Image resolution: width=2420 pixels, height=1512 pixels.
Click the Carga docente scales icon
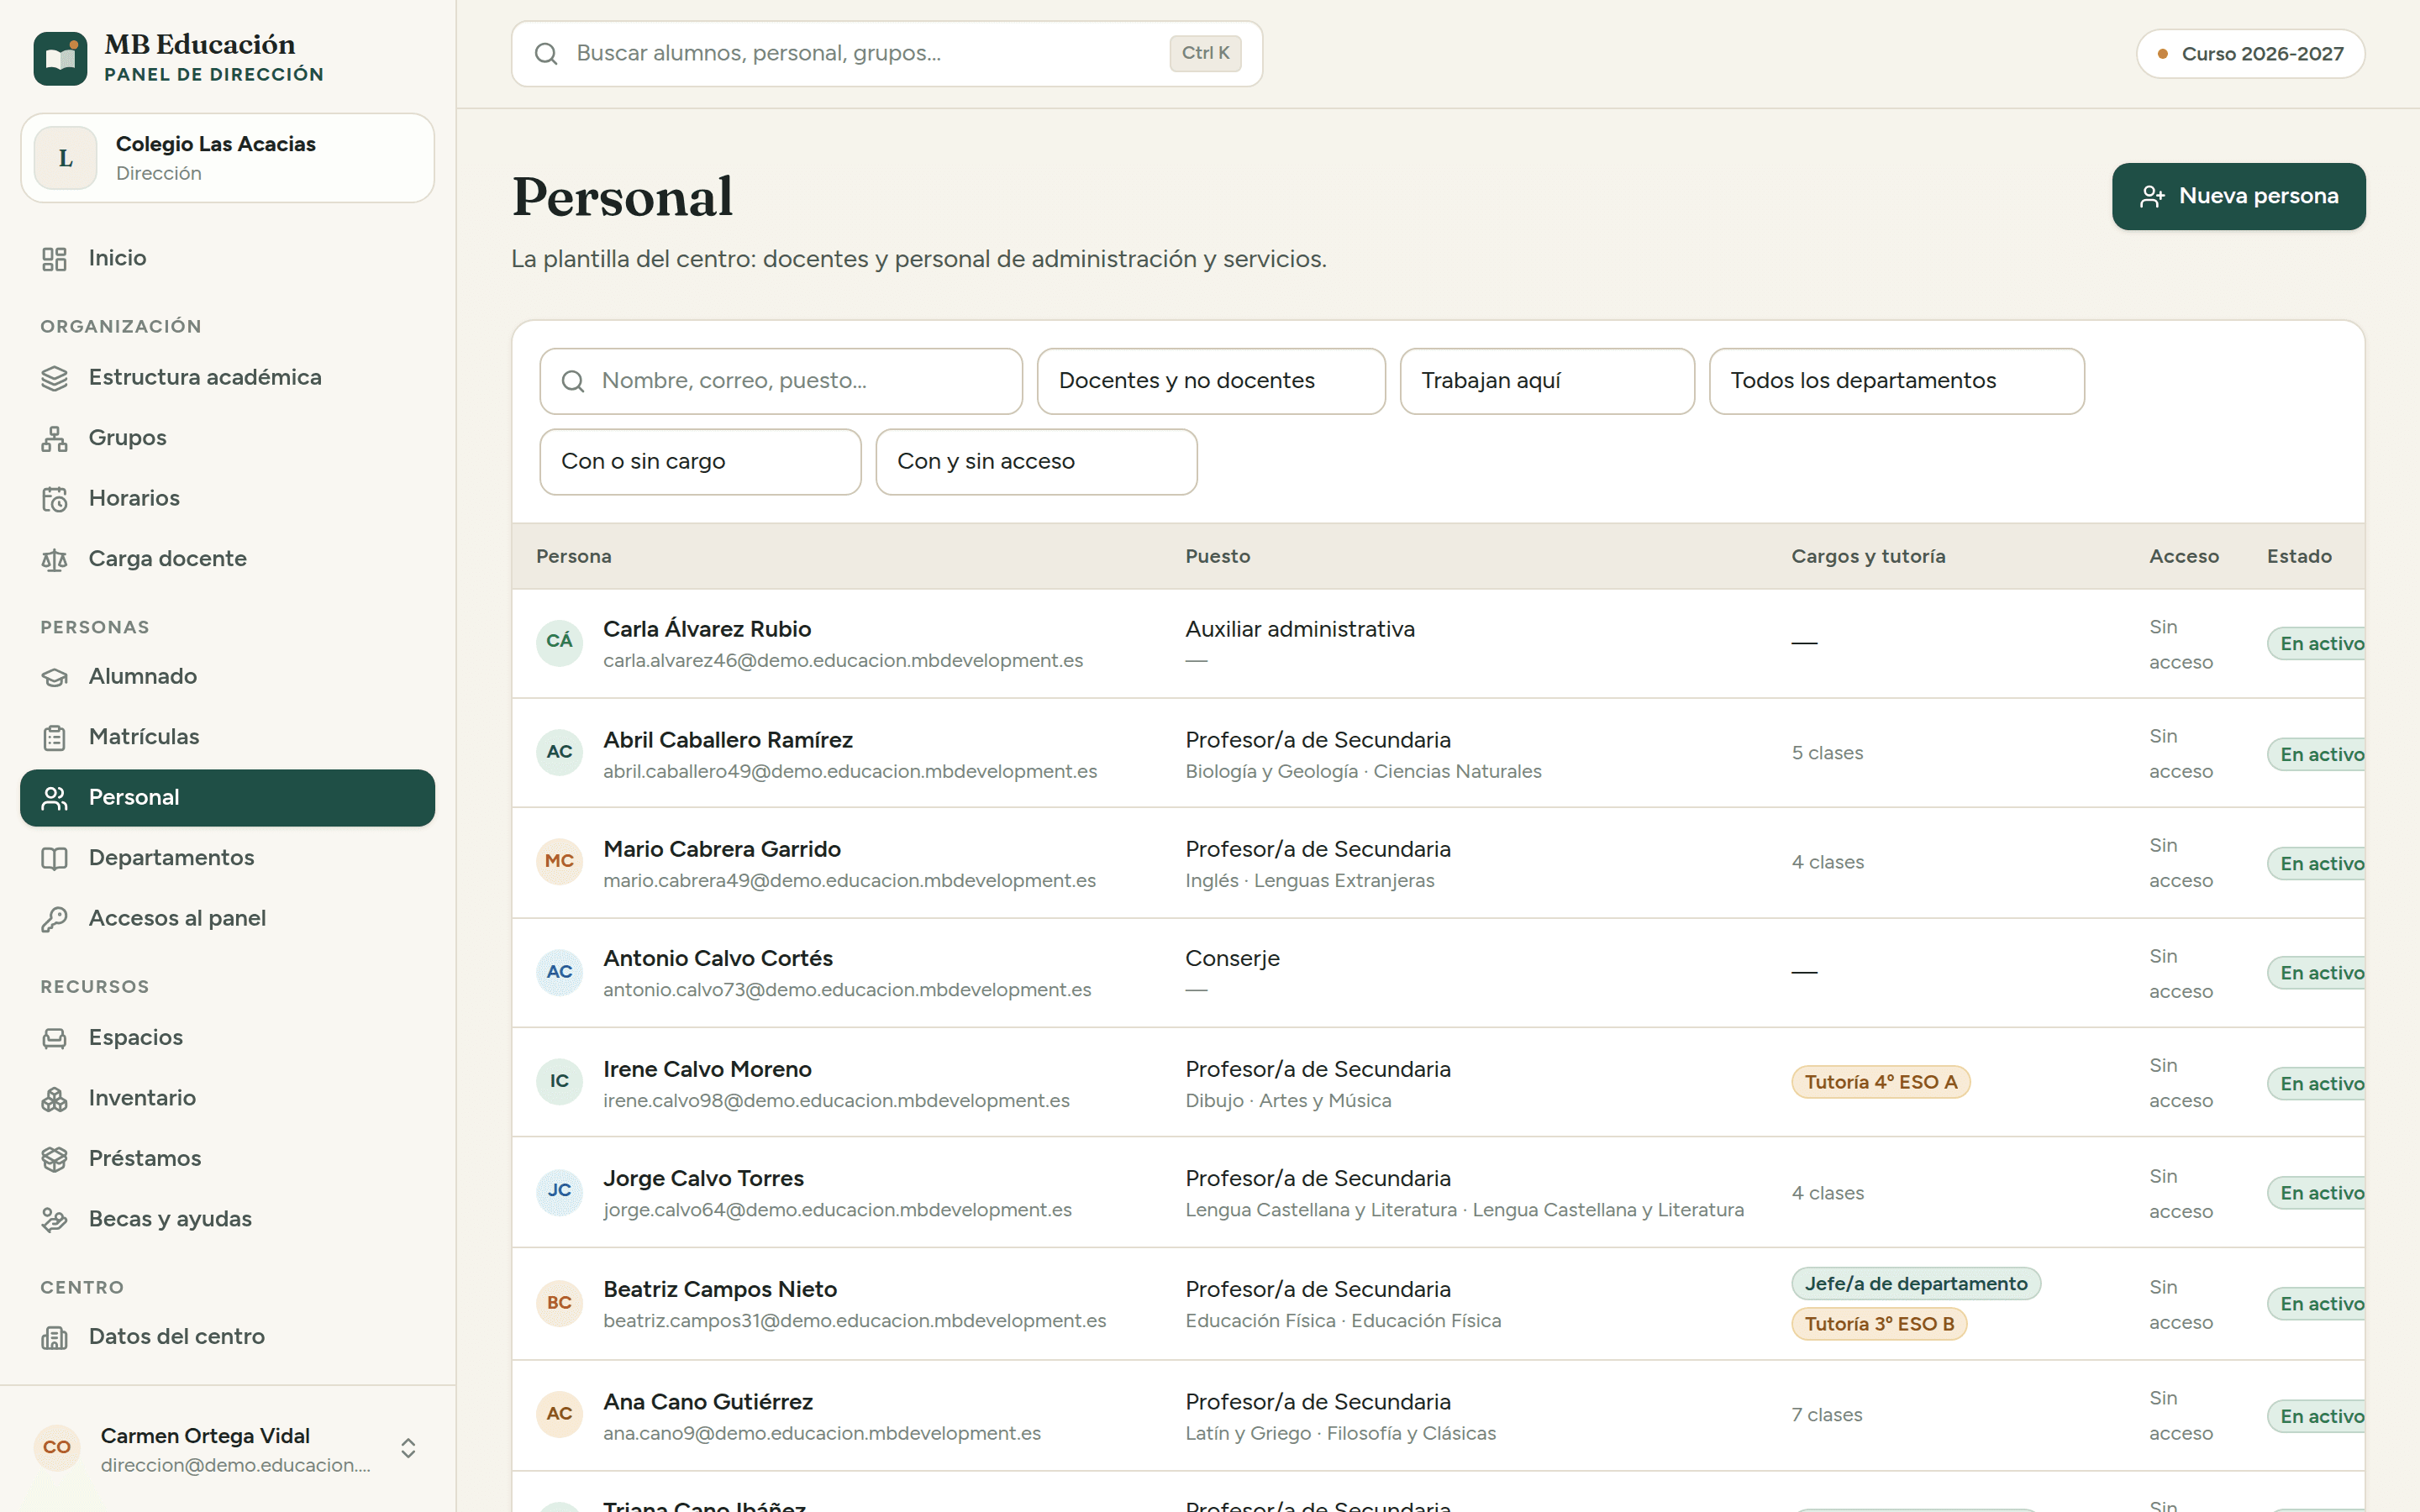coord(54,560)
